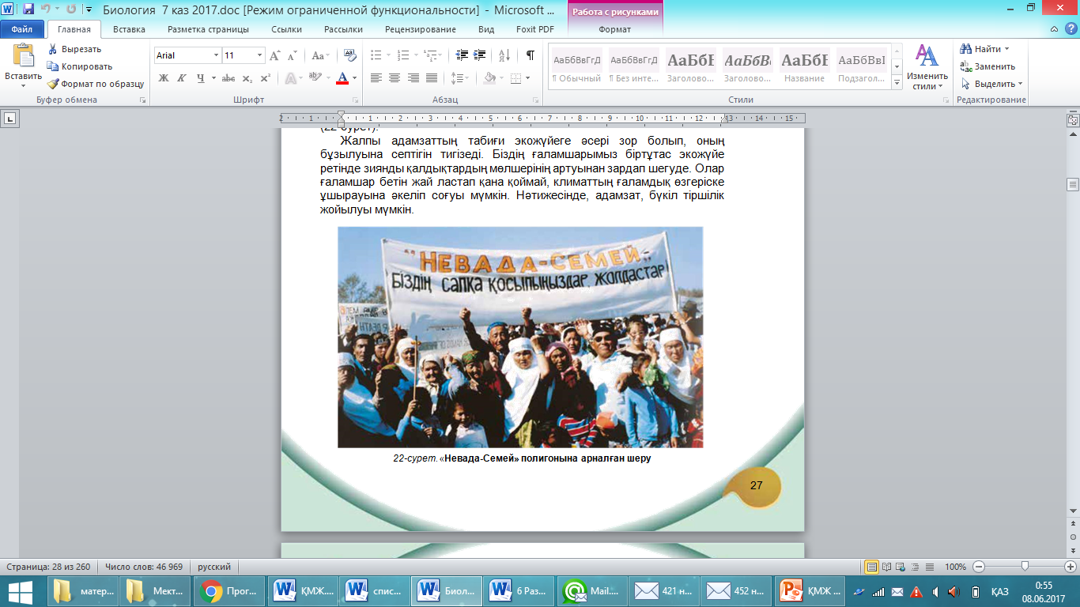Open Изменить стили (Change Styles) menu
This screenshot has width=1080, height=607.
(927, 67)
